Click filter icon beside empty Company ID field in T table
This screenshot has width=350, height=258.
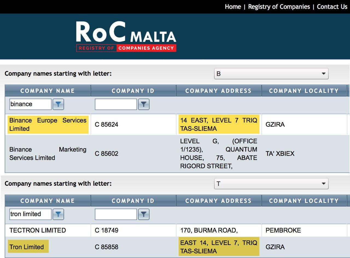tap(144, 214)
